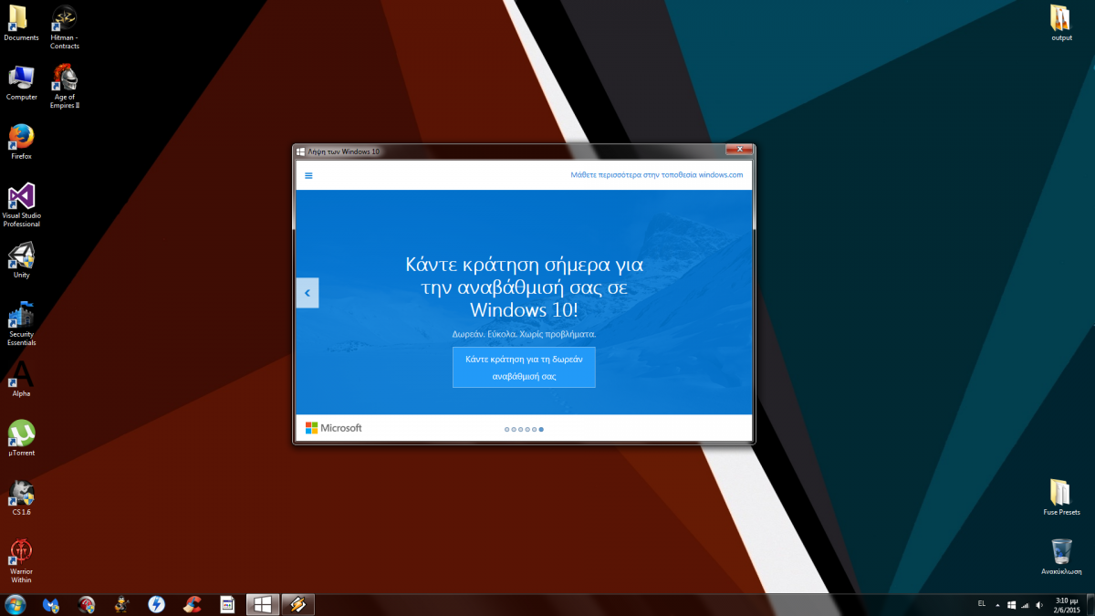This screenshot has width=1095, height=616.
Task: Select the highlighted last pagination dot
Action: [x=541, y=429]
